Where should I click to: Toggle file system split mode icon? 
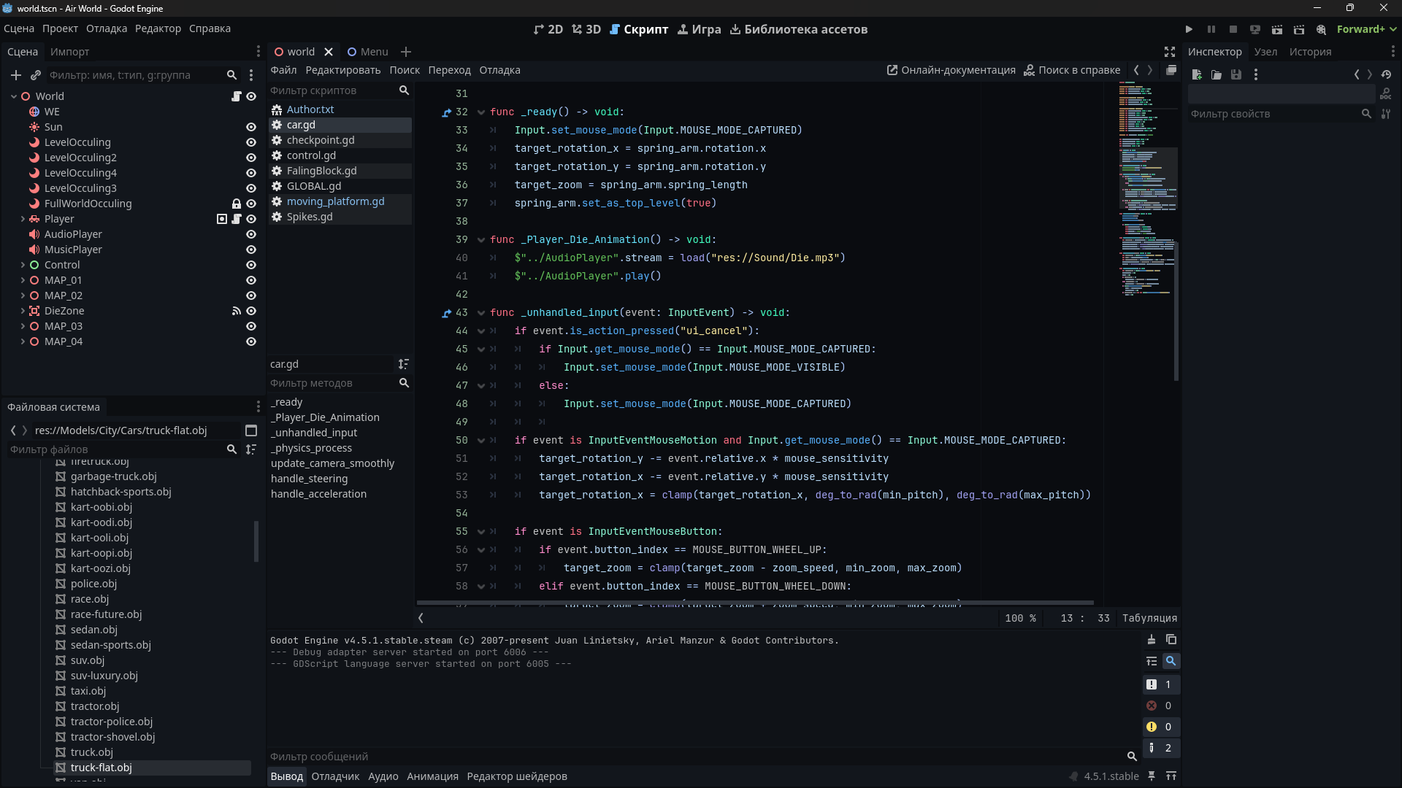click(251, 430)
